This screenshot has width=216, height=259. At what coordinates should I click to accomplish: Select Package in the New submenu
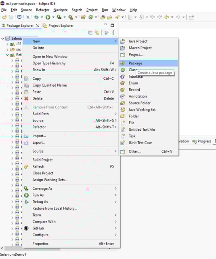148,63
